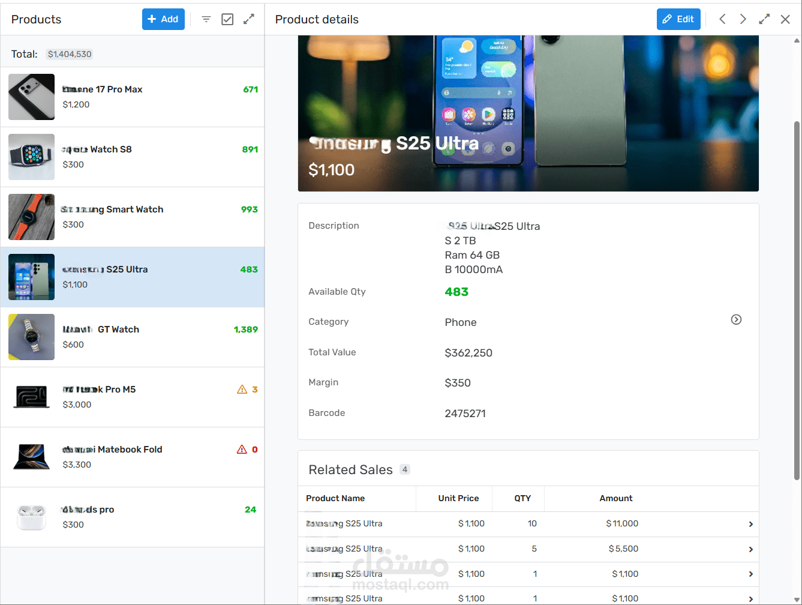Click the Phone category value
Image resolution: width=802 pixels, height=605 pixels.
coord(461,322)
